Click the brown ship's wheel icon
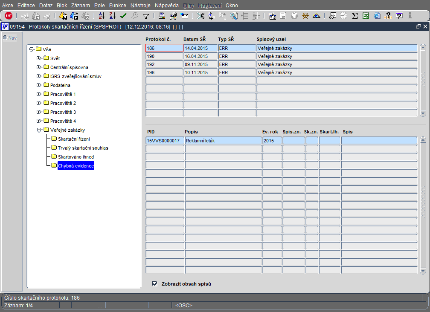The height and width of the screenshot is (312, 430). (x=305, y=16)
